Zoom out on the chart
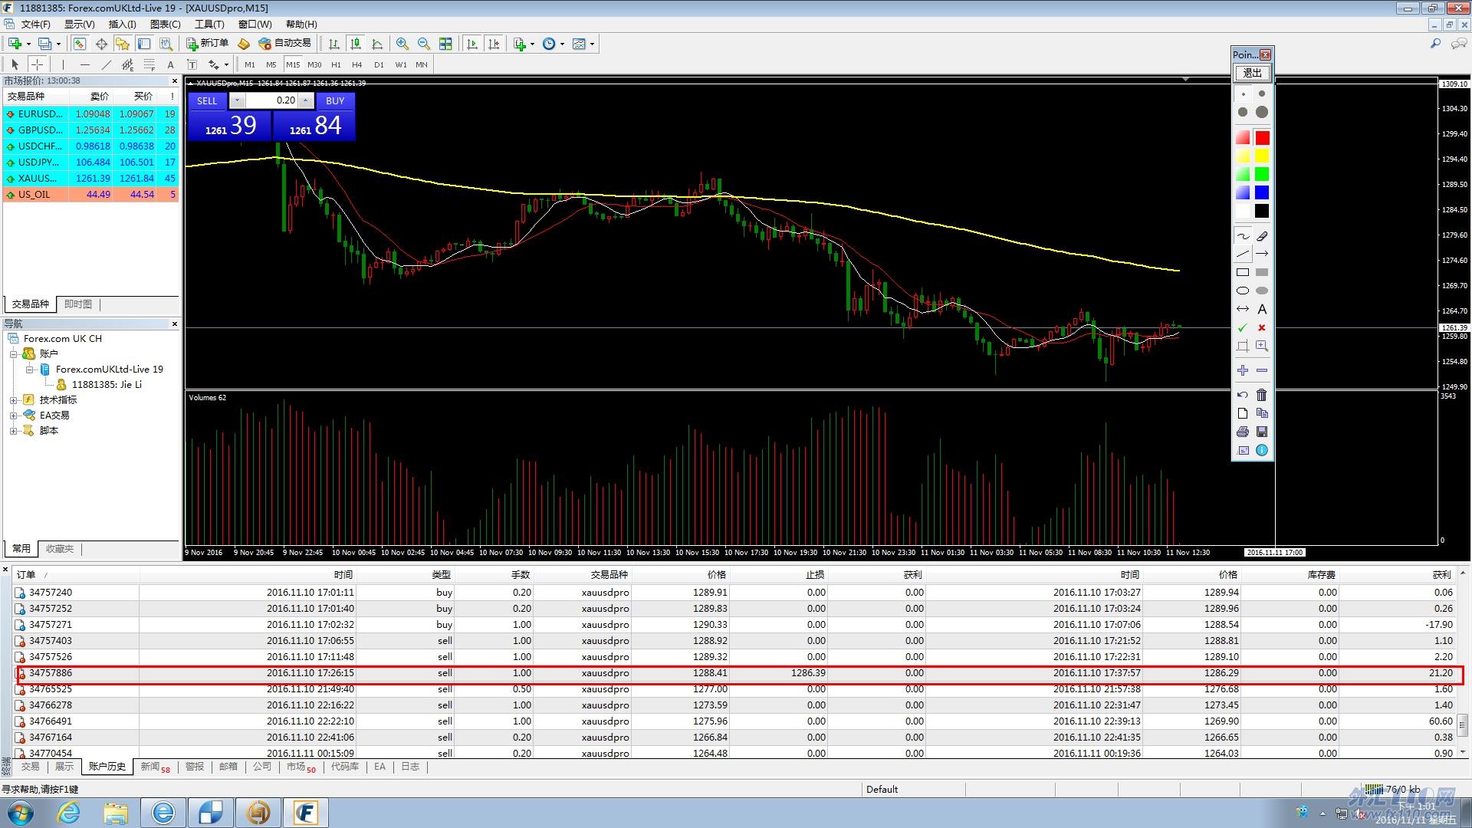 point(423,44)
